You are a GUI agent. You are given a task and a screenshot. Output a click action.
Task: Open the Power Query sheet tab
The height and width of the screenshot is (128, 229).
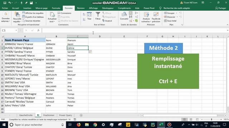[x=65, y=115]
